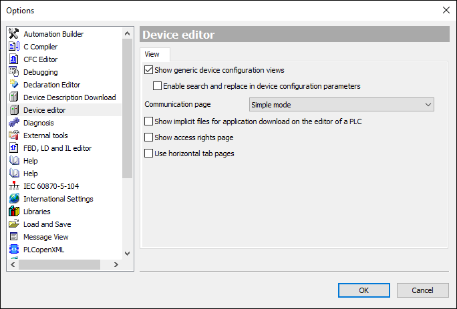Select FBD, LD and IL editor entry
This screenshot has height=309, width=457.
click(x=57, y=148)
